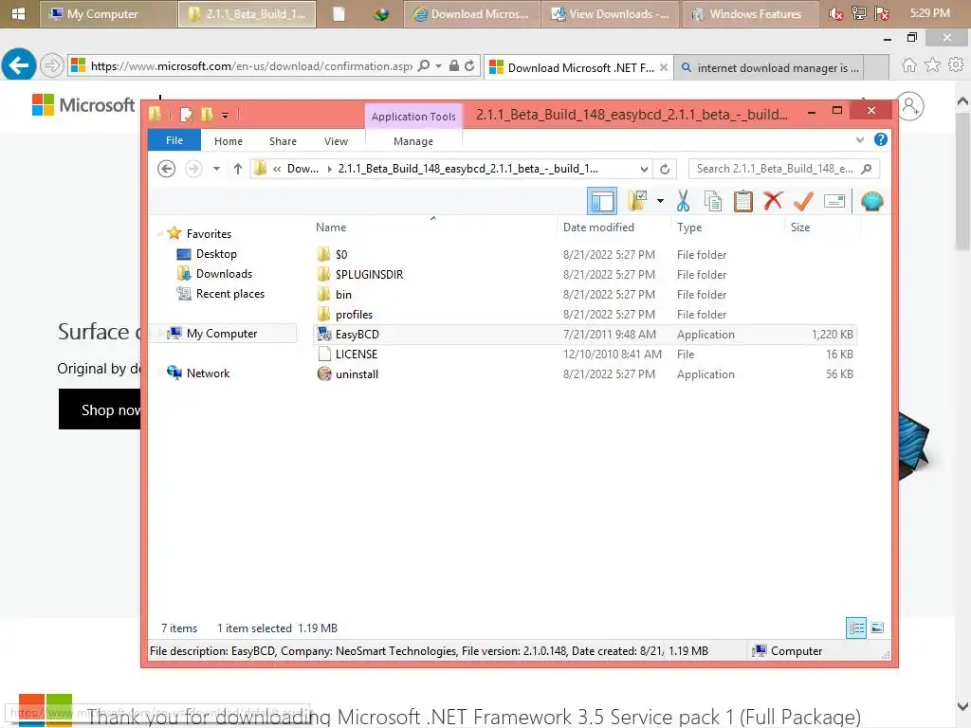Click the Paste clipboard icon
The width and height of the screenshot is (971, 728).
[x=742, y=201]
